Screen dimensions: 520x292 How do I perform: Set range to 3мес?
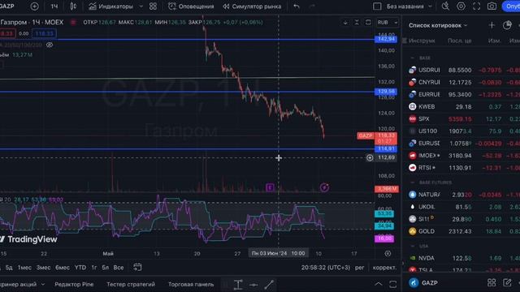[43, 268]
